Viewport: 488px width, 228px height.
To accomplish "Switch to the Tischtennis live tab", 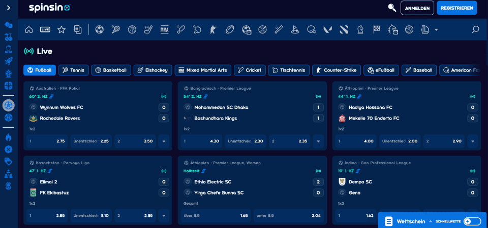I will (289, 70).
